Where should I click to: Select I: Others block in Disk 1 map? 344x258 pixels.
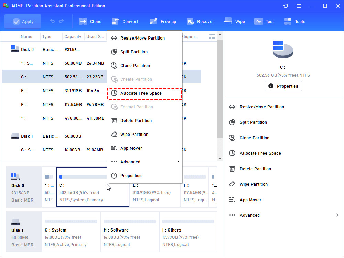pos(188,232)
